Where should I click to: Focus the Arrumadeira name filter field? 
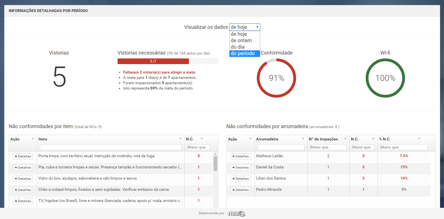click(x=281, y=147)
